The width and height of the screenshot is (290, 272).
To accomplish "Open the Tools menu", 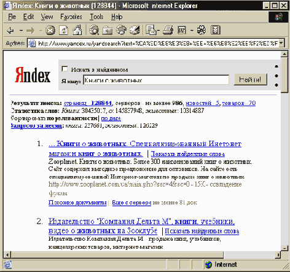I will coord(96,17).
